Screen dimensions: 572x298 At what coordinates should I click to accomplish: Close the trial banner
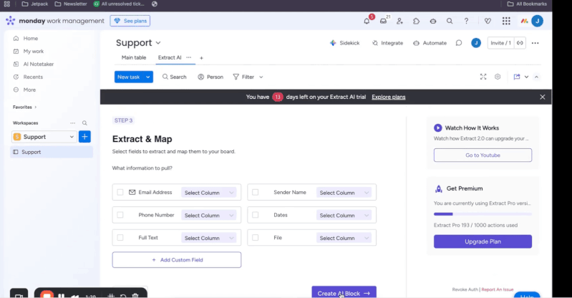(543, 97)
